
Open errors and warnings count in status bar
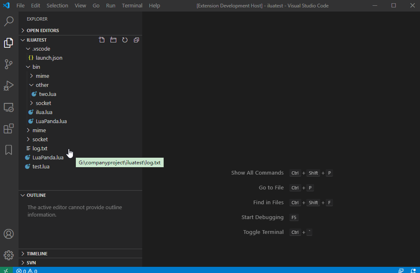click(x=27, y=271)
